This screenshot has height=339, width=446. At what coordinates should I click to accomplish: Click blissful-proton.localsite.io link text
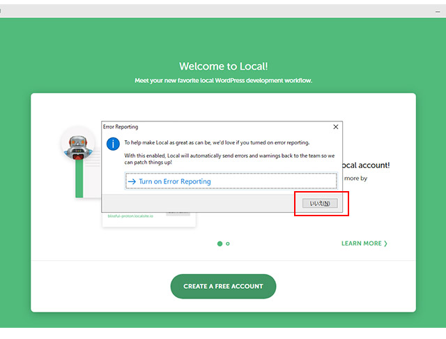[x=130, y=216]
